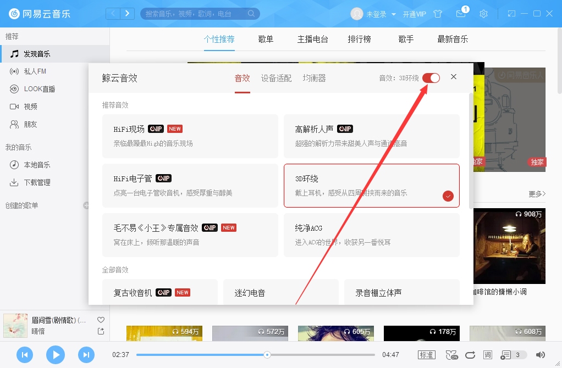Open the message envelope with notification badge
562x368 pixels.
pos(461,14)
